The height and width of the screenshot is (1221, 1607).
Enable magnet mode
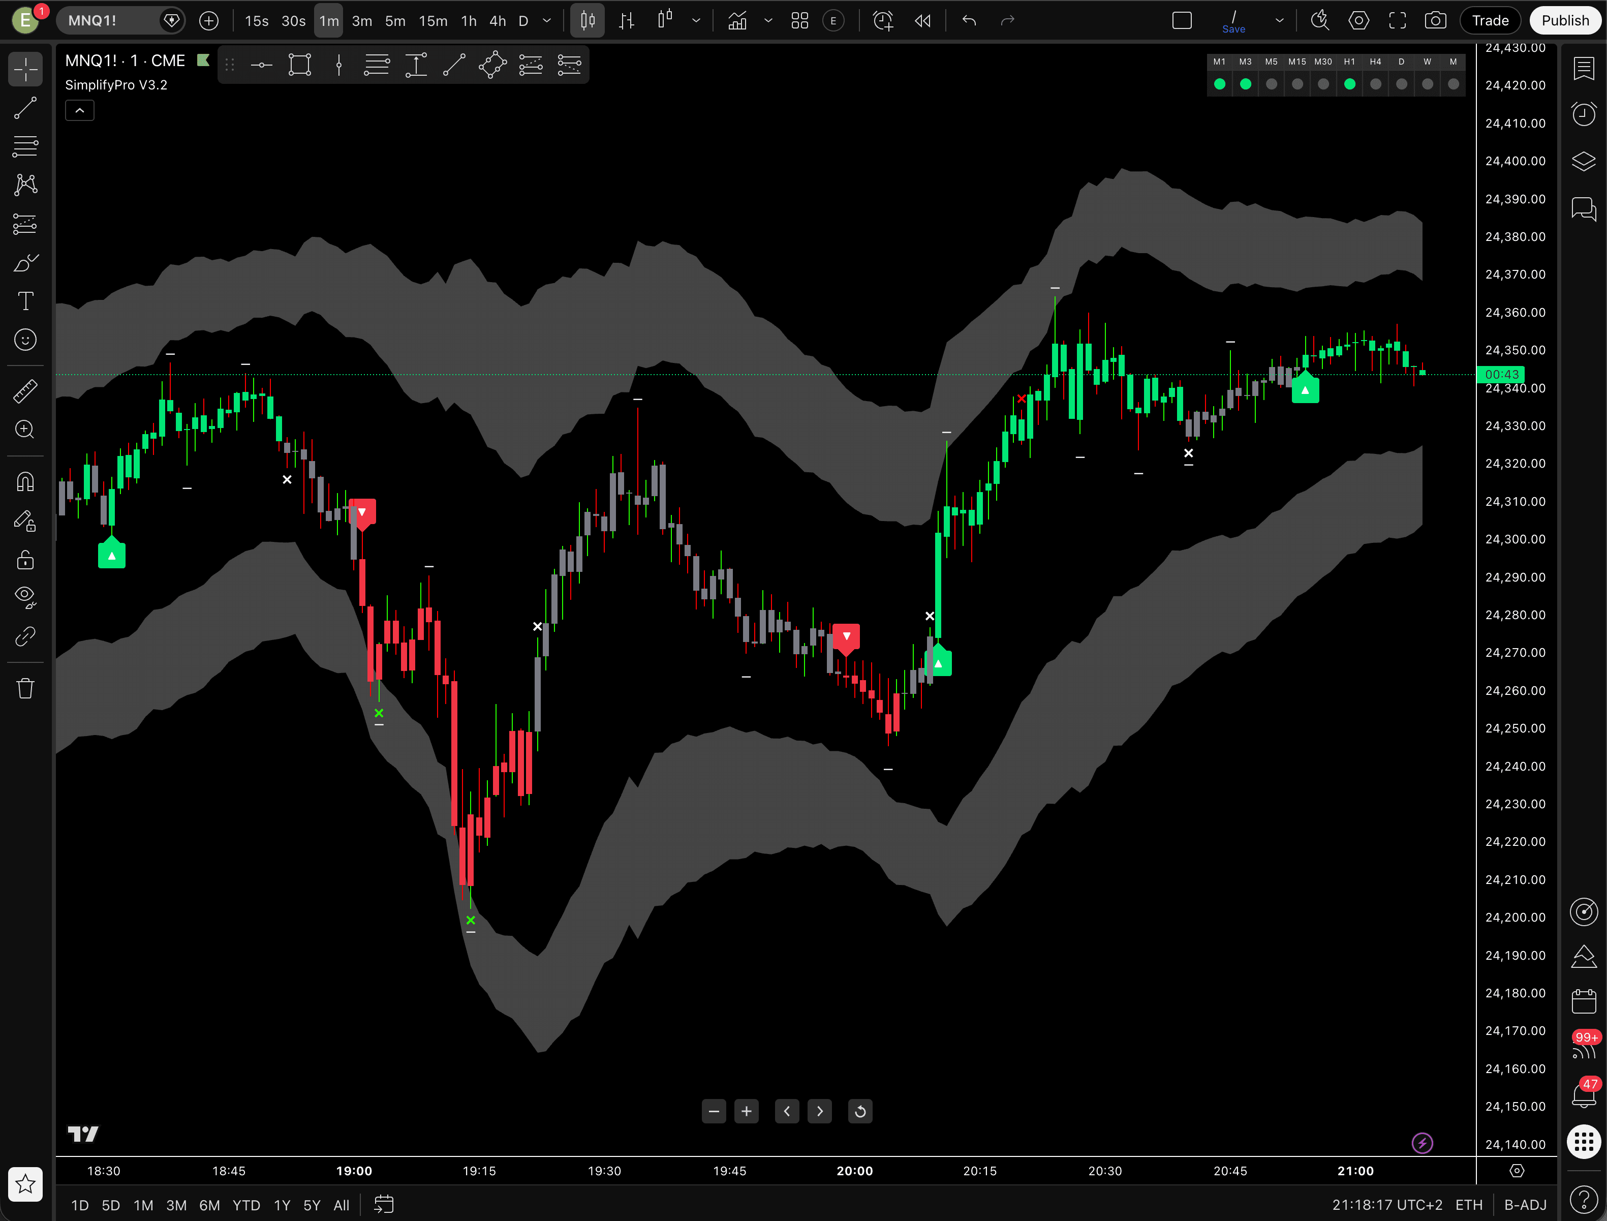[x=25, y=482]
